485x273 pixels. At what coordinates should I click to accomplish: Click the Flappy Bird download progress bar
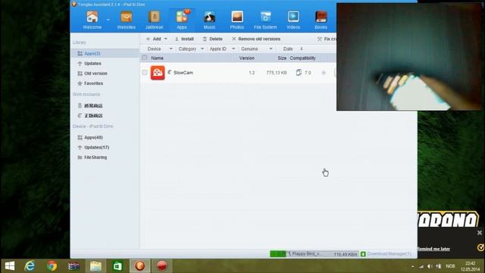[x=314, y=254]
